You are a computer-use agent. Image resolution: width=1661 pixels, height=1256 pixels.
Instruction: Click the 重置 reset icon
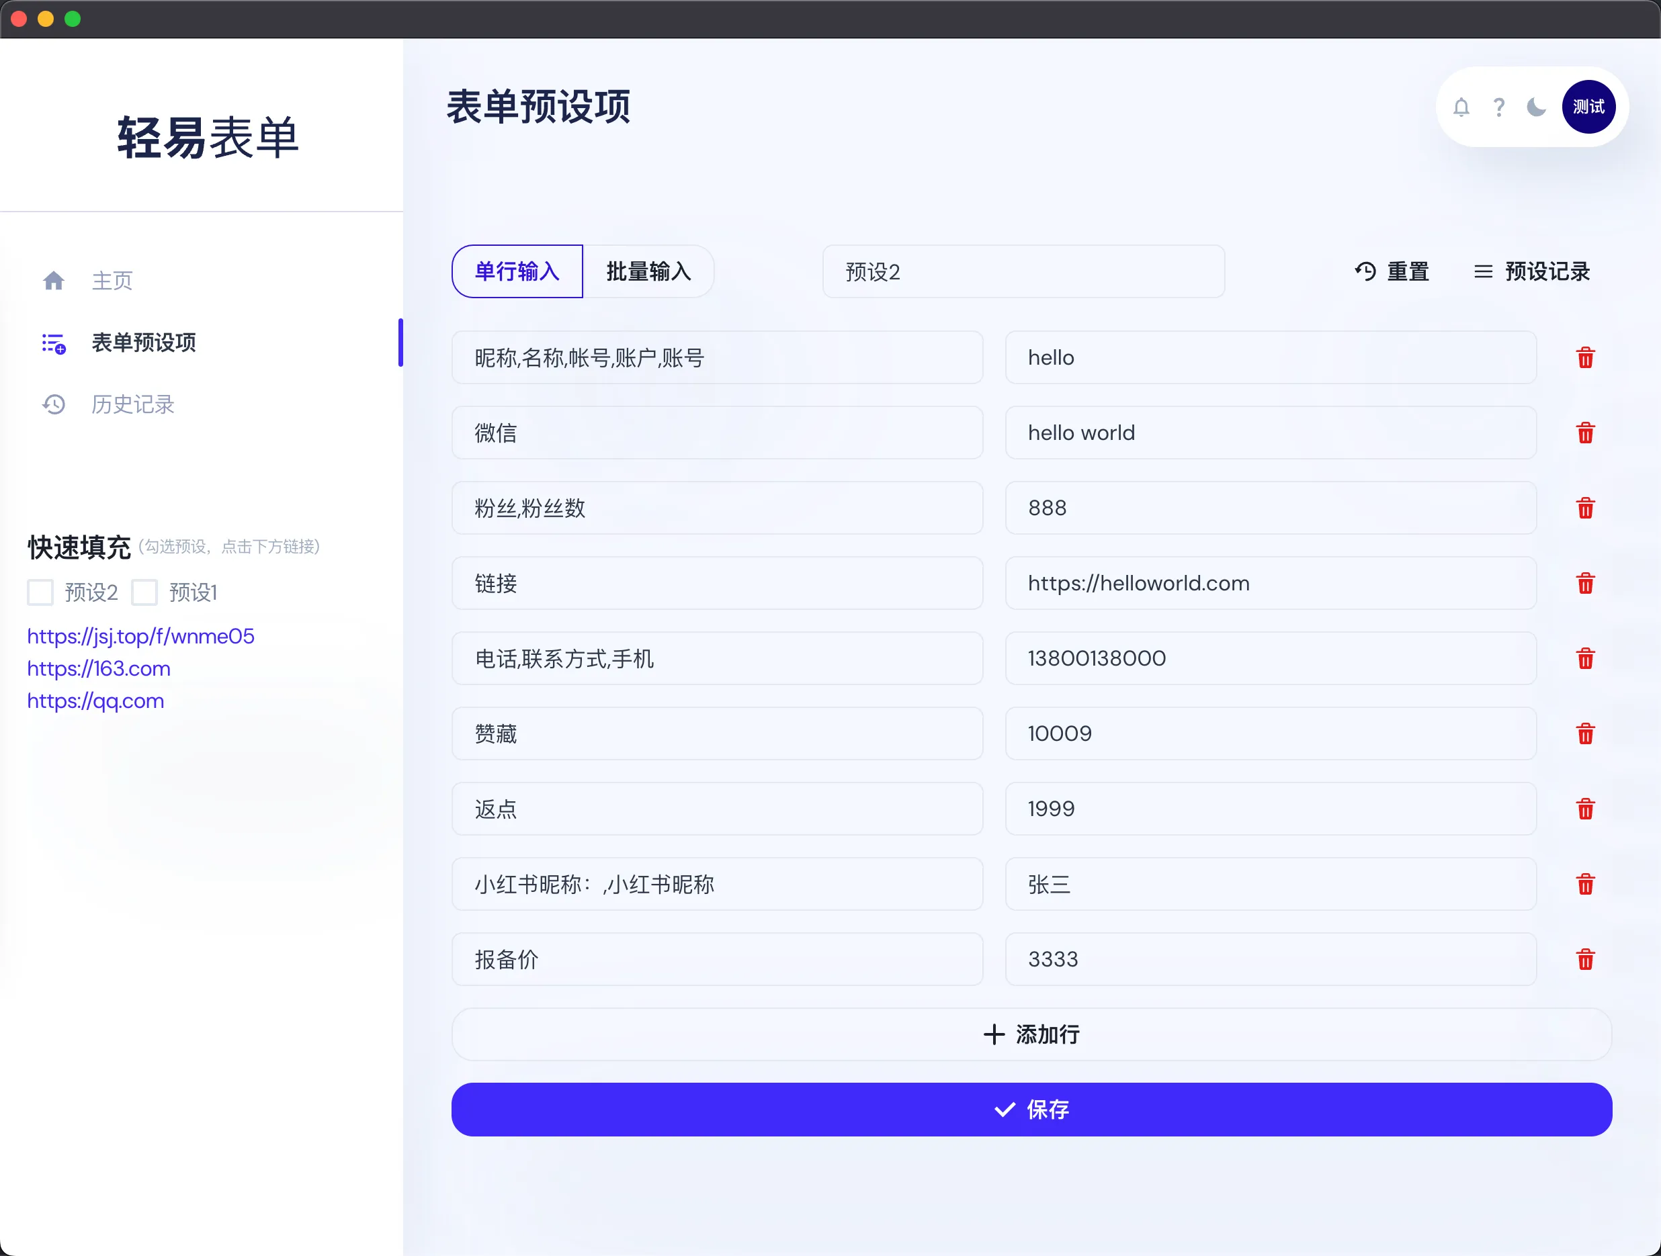tap(1366, 271)
